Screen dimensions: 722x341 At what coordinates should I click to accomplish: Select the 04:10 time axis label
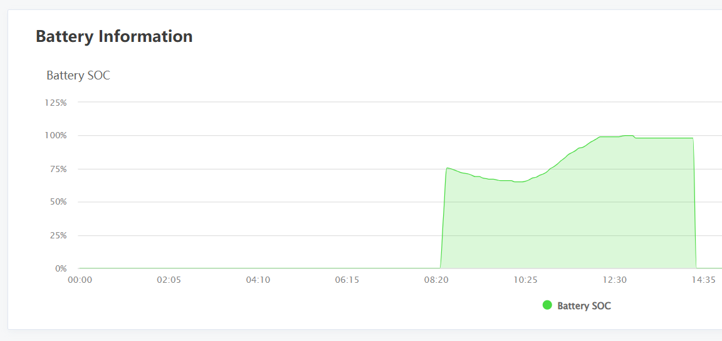coord(258,280)
